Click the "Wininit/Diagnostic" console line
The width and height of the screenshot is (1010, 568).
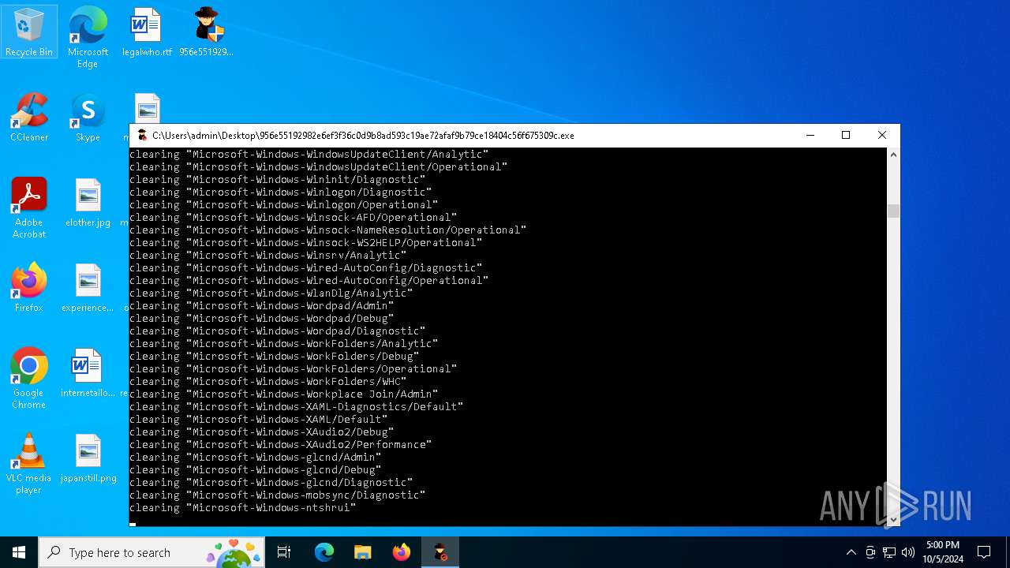[277, 180]
